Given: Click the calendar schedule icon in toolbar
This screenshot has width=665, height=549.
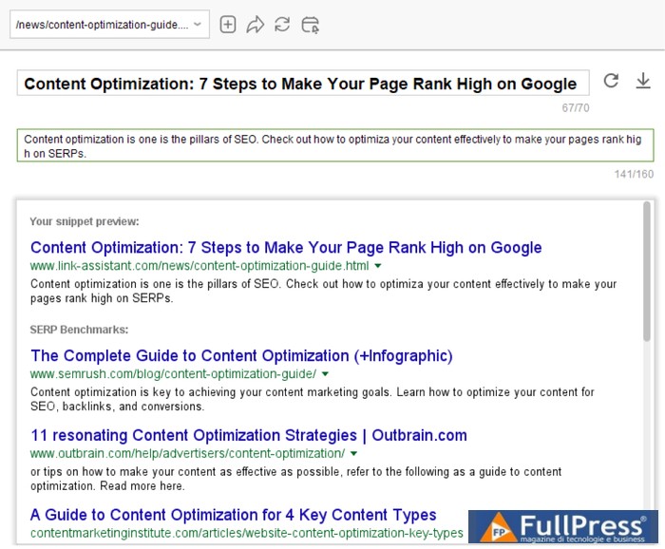Looking at the screenshot, I should (x=311, y=25).
